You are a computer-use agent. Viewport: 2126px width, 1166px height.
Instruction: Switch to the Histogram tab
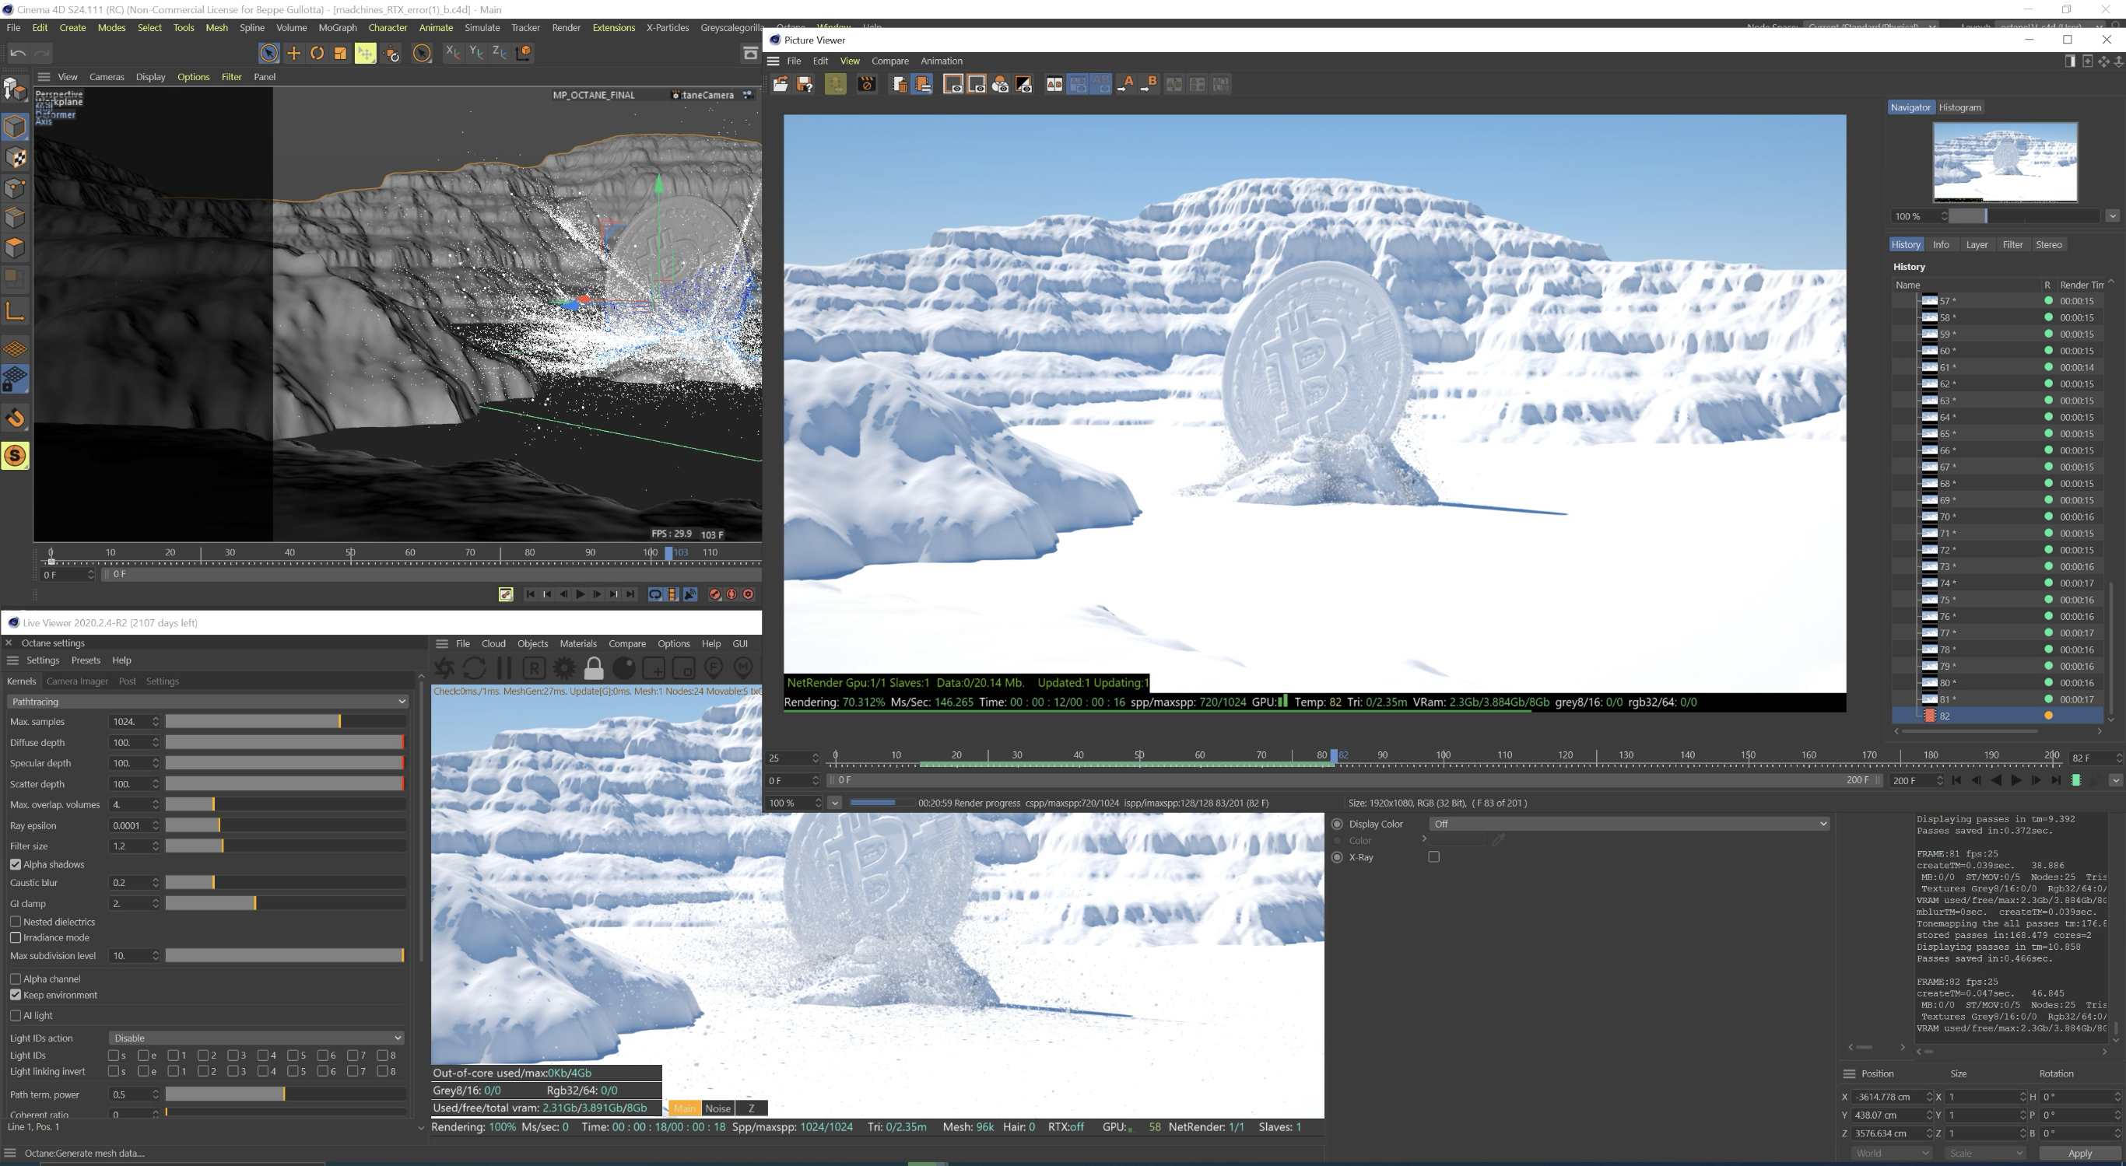tap(1959, 107)
